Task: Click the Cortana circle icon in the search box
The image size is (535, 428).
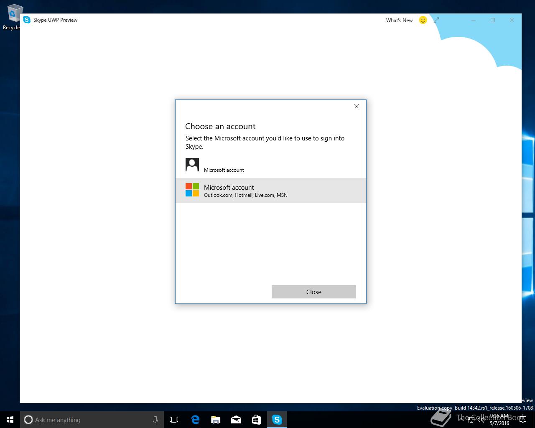Action: pos(28,420)
